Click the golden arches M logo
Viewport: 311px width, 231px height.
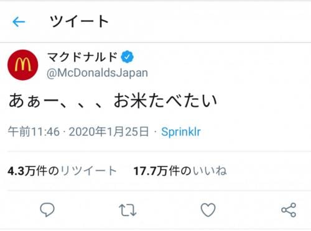click(x=23, y=65)
